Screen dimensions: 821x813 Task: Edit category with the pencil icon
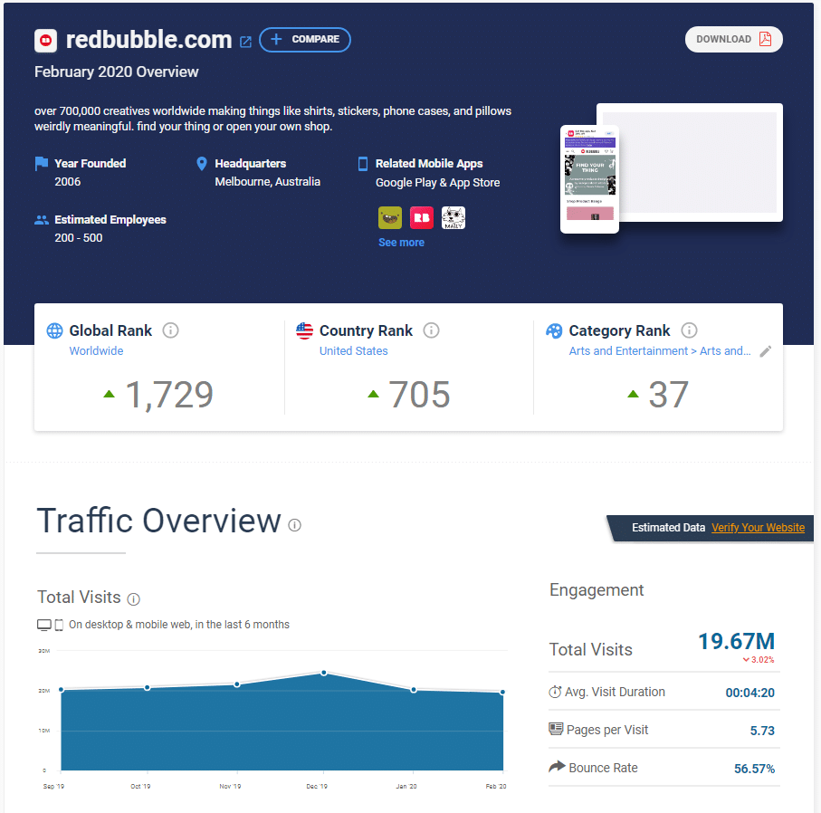[766, 351]
